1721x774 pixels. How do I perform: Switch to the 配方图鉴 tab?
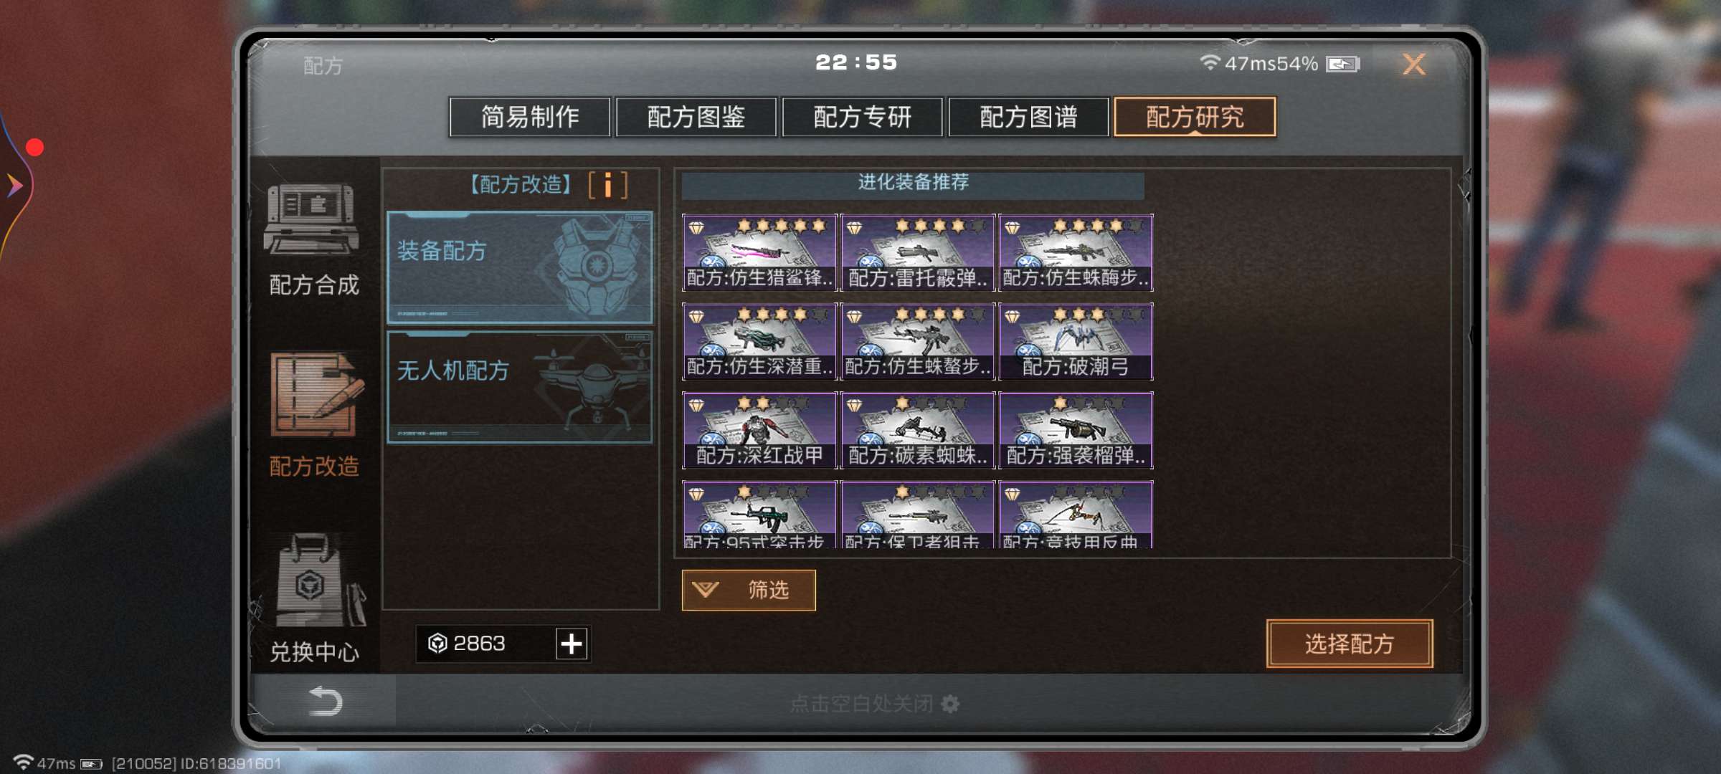coord(696,117)
